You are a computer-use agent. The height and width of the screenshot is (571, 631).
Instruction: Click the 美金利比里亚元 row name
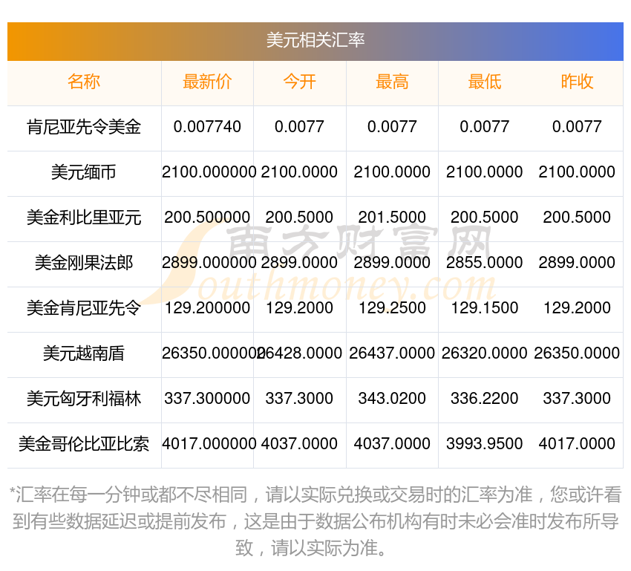[x=84, y=218]
